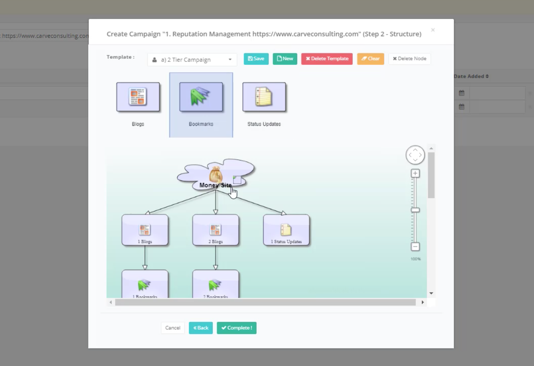Click the pan navigation compass control

tap(415, 155)
